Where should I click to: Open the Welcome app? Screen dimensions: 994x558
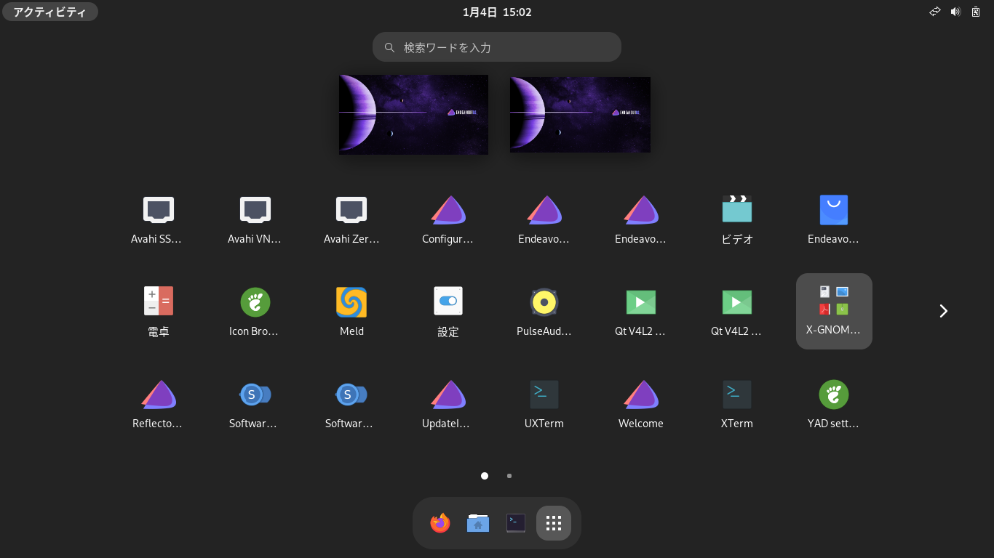[641, 403]
